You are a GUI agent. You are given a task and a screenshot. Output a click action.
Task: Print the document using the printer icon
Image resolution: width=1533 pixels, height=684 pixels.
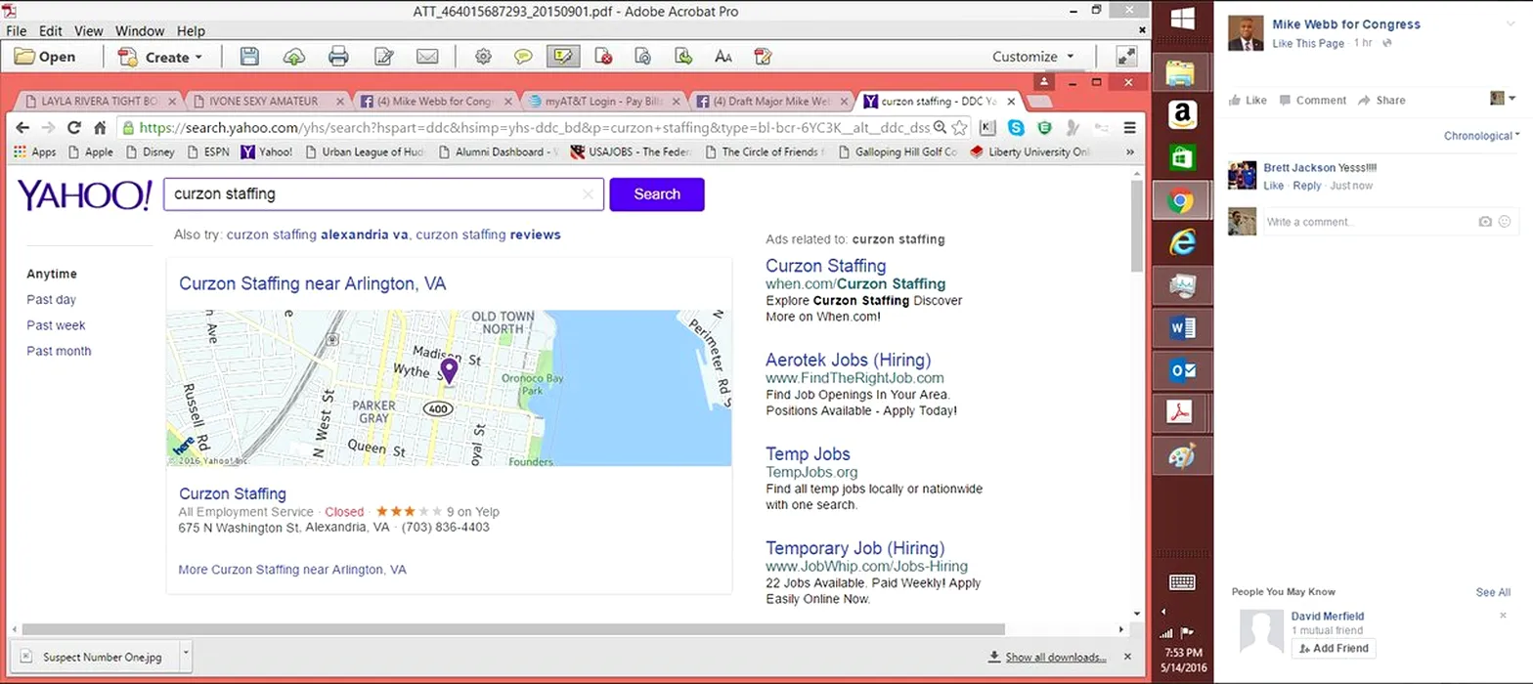pyautogui.click(x=338, y=57)
